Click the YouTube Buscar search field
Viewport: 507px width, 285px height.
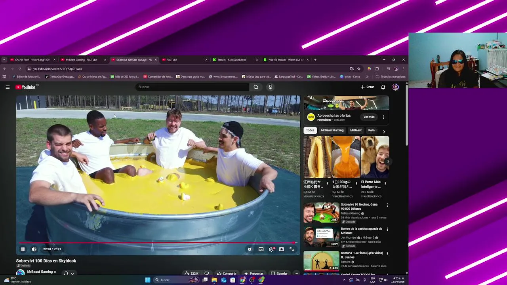[x=193, y=87]
